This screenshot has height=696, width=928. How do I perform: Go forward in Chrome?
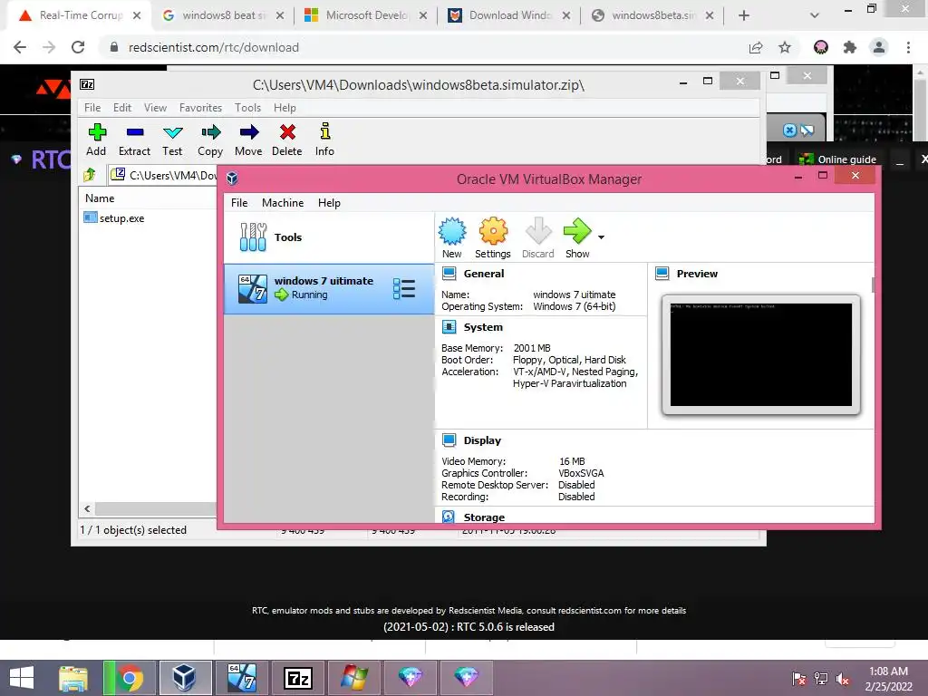coord(49,47)
